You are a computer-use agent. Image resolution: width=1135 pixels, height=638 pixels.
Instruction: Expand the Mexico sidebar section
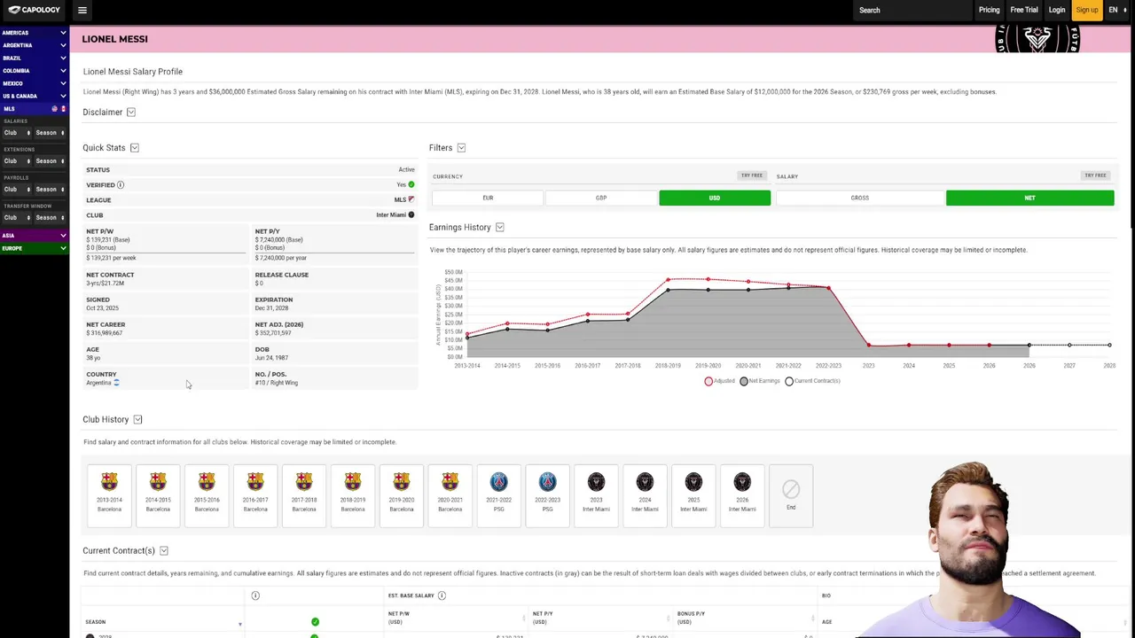point(35,83)
